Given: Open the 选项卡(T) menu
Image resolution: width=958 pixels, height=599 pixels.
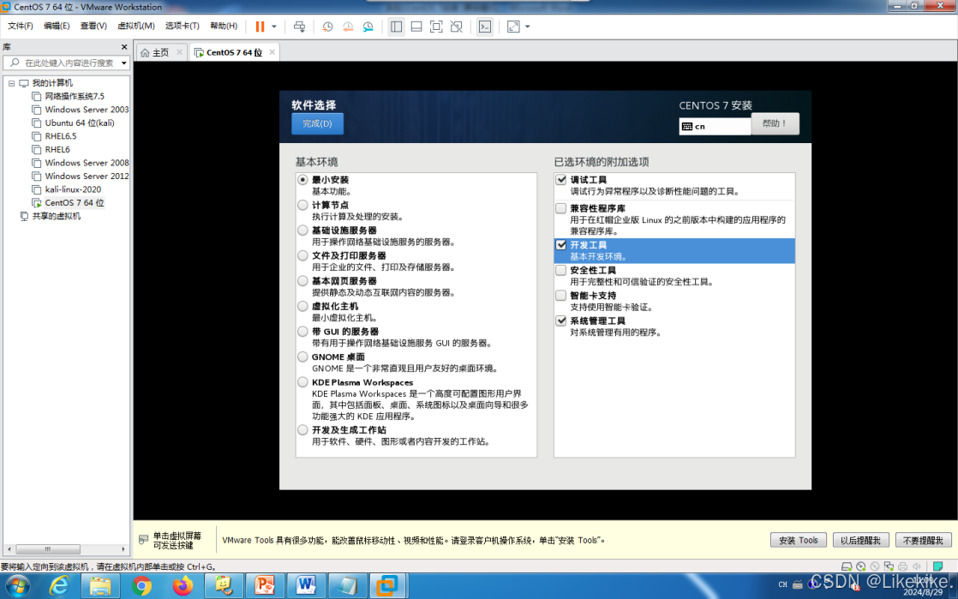Looking at the screenshot, I should click(x=182, y=26).
